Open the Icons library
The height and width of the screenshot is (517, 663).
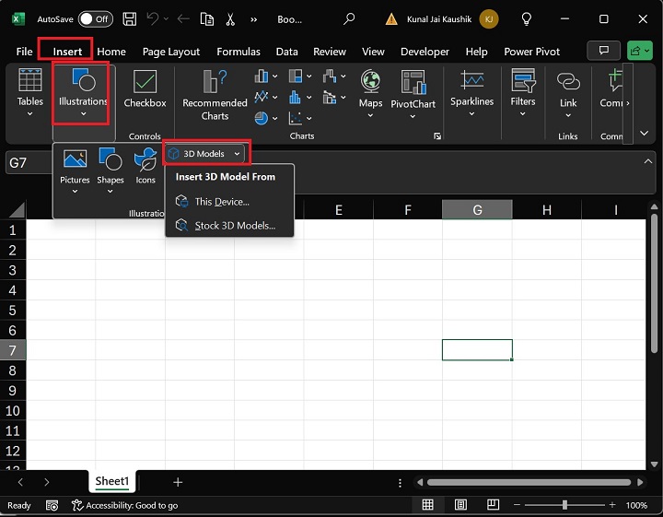[145, 166]
